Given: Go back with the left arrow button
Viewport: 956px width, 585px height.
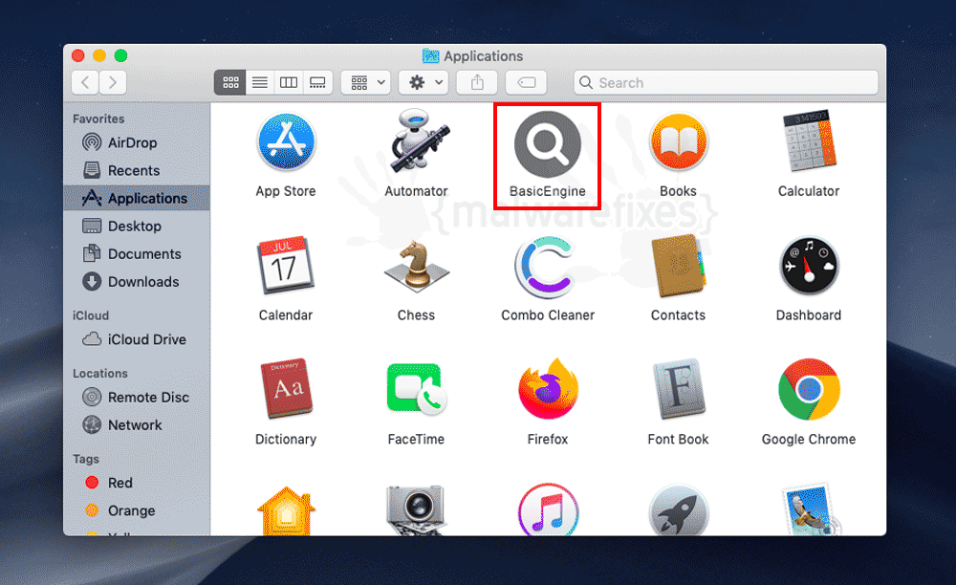Looking at the screenshot, I should coord(85,82).
